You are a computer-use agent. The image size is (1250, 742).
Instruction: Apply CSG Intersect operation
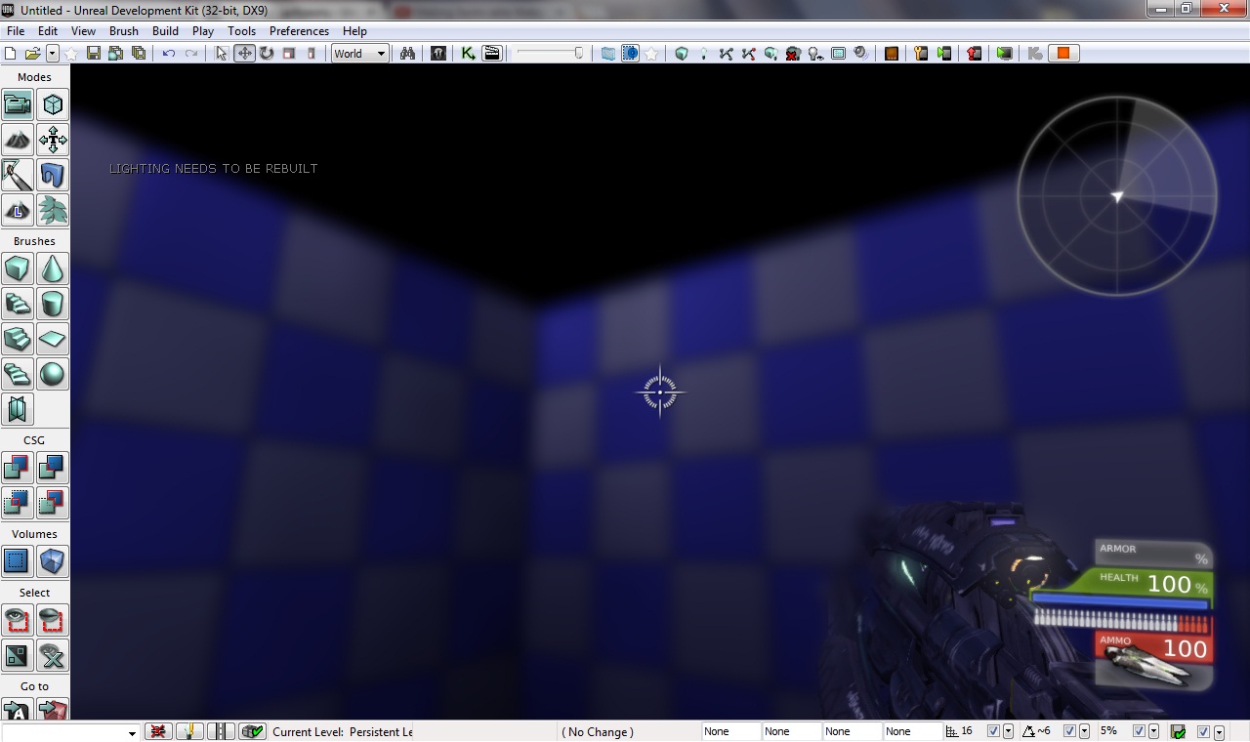18,503
